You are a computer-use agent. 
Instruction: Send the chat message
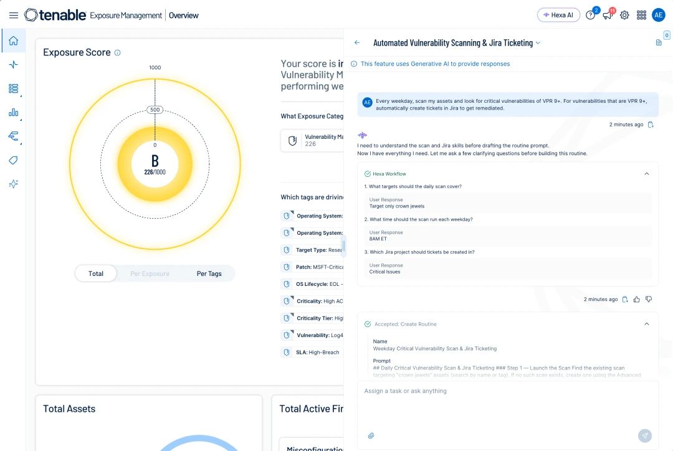(x=645, y=435)
